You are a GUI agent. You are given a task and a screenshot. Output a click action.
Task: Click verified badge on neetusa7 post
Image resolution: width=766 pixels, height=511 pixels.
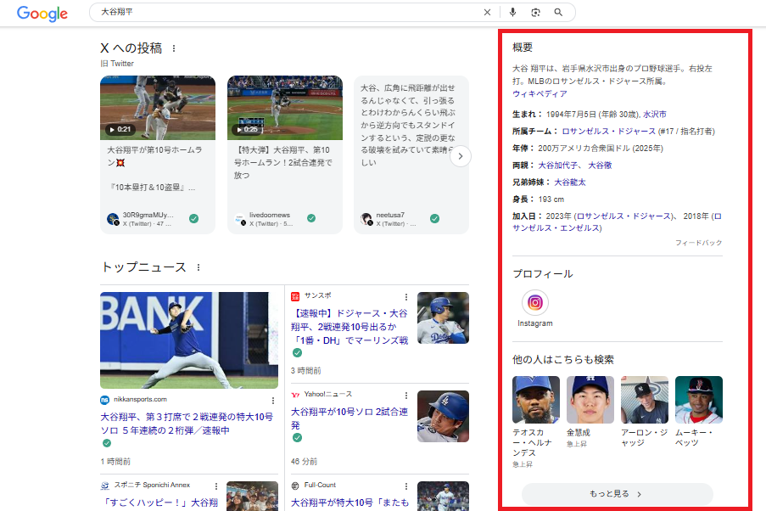coord(435,219)
